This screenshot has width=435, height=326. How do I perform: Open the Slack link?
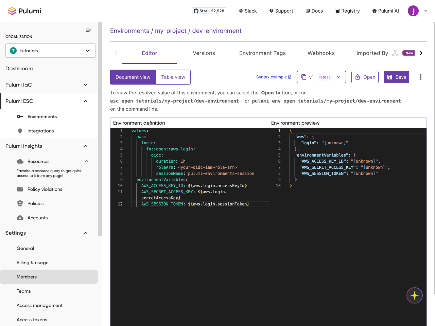248,11
